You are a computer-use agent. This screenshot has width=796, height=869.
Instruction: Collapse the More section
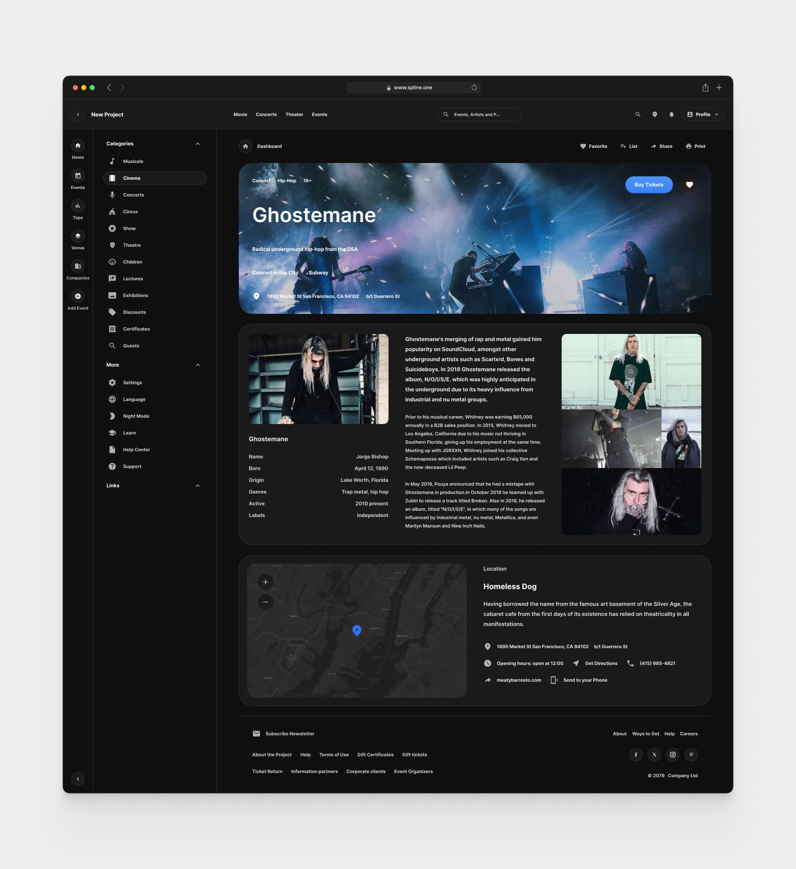point(198,365)
